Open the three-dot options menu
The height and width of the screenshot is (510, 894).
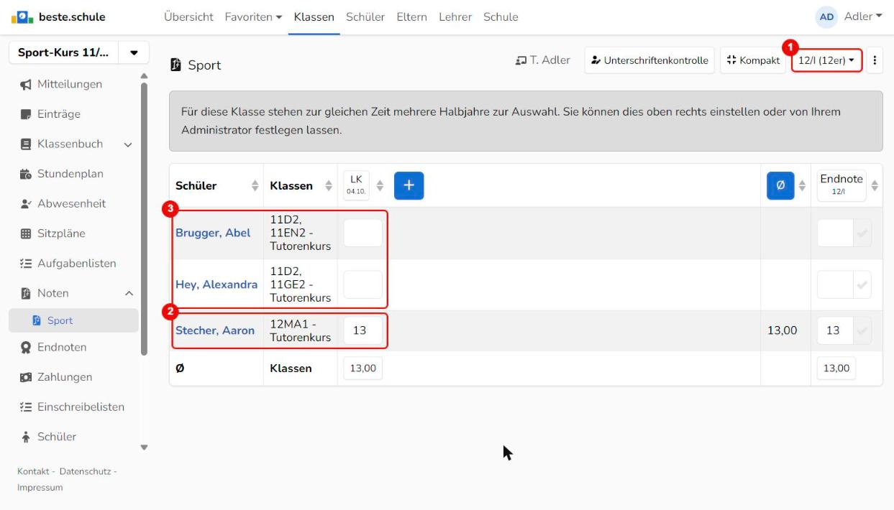click(x=875, y=61)
